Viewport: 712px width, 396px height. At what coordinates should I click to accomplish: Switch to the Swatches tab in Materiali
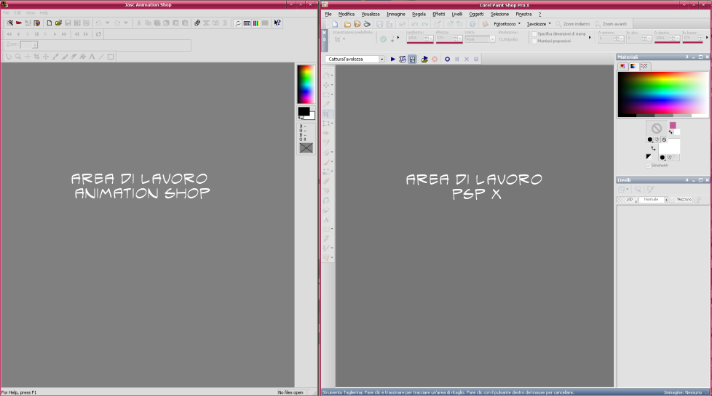click(x=644, y=66)
